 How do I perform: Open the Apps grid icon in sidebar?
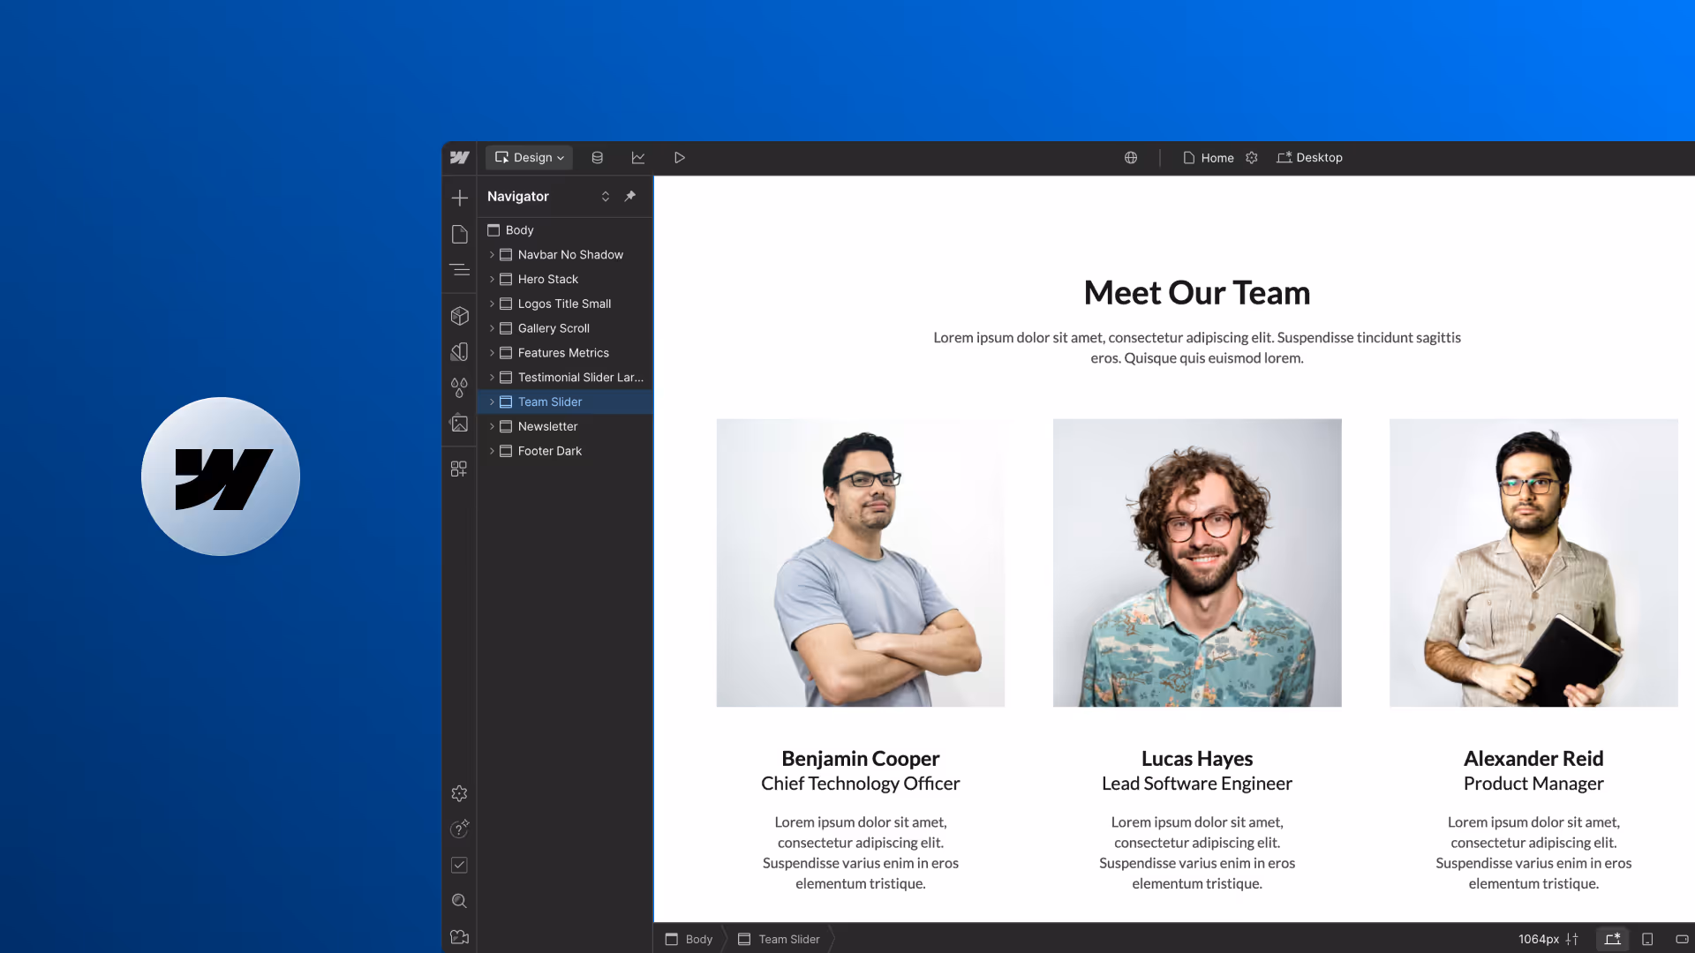point(459,469)
